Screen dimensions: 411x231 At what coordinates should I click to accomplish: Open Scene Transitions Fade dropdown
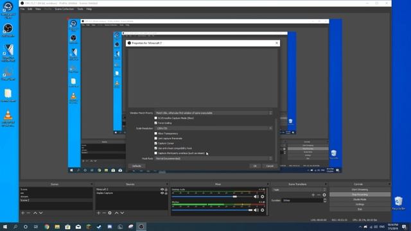299,189
